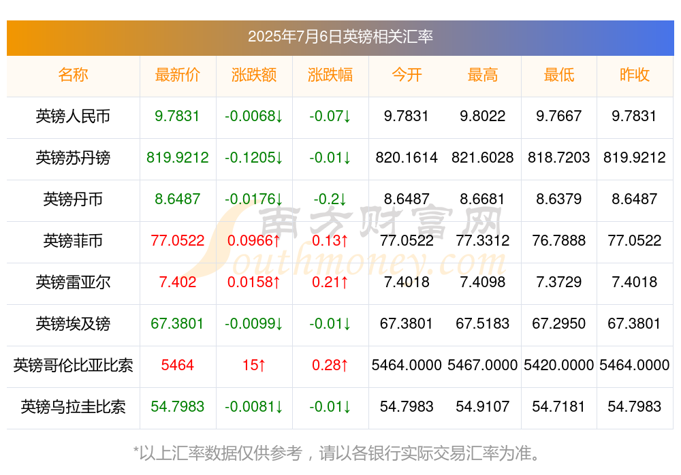Click change amount -0.0081↓
Viewport: 681px width, 475px height.
[x=253, y=407]
